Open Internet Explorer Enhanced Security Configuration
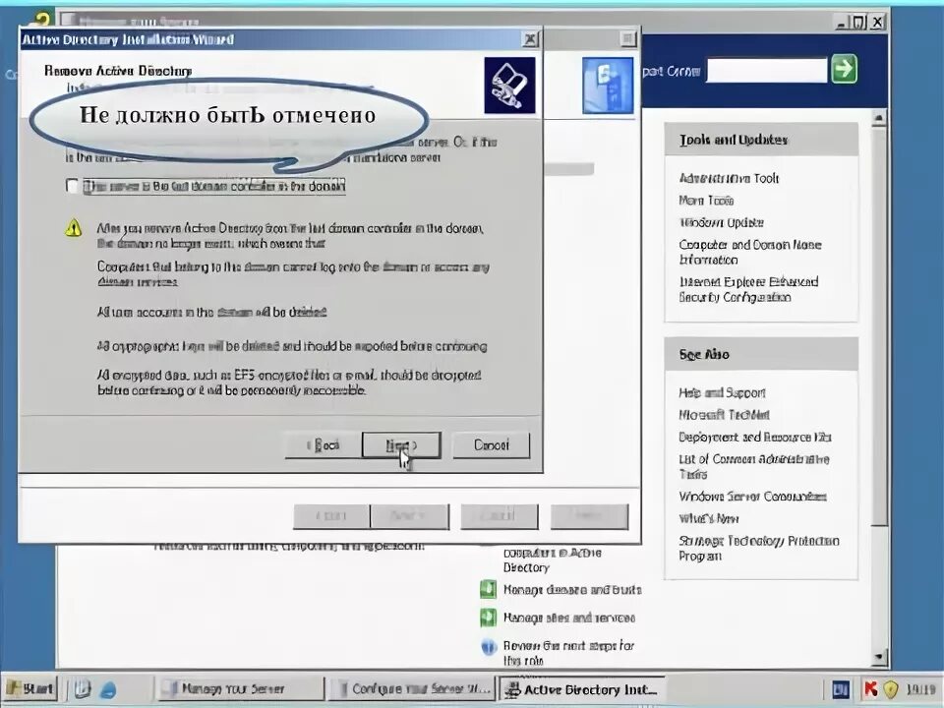The width and height of the screenshot is (944, 708). click(748, 289)
